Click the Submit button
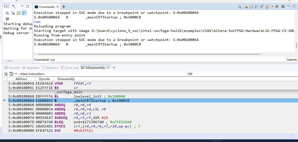Image resolution: width=298 pixels, height=142 pixels. point(291,59)
